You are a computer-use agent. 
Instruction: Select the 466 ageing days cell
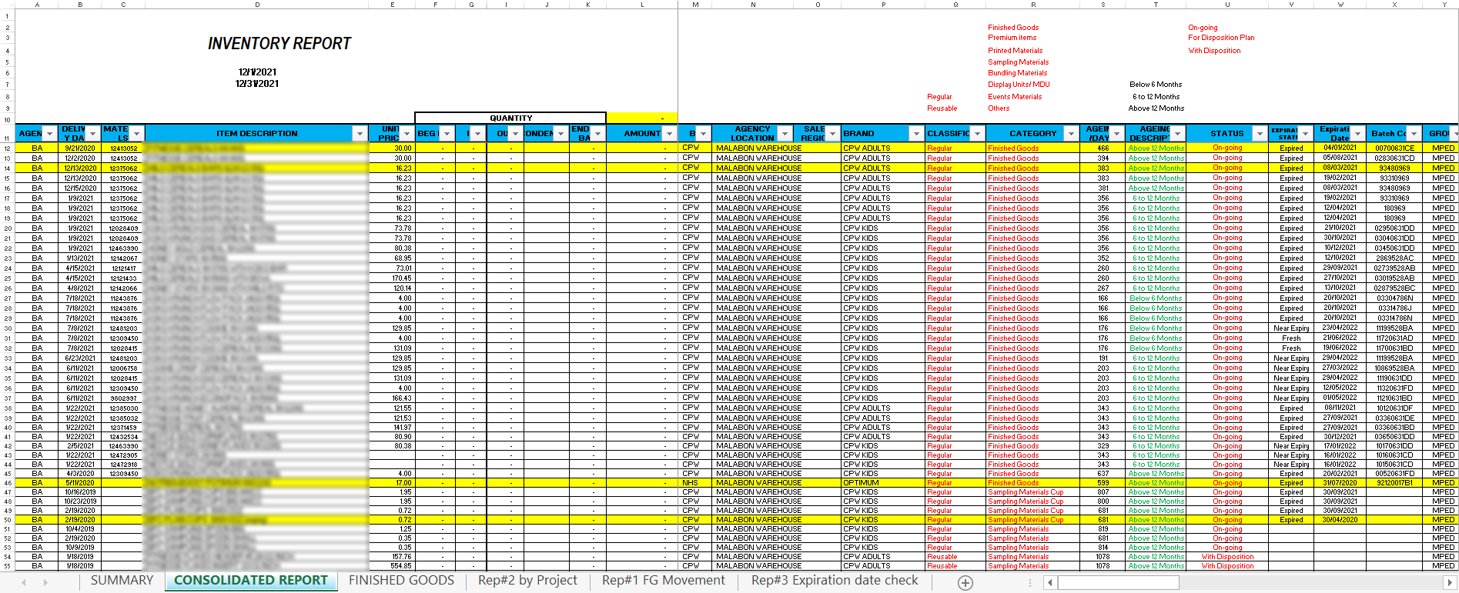pos(1103,148)
